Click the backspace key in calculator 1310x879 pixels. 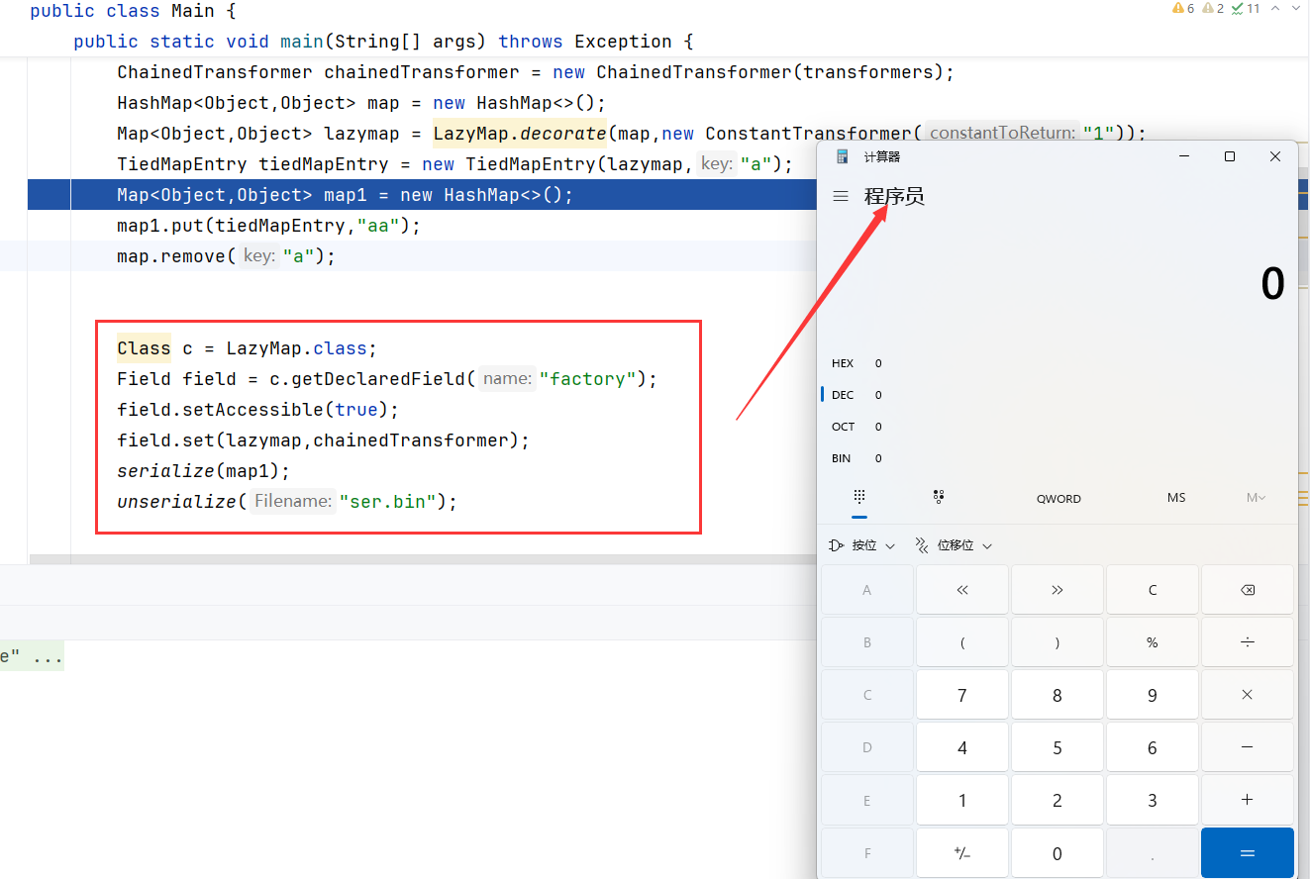tap(1248, 590)
